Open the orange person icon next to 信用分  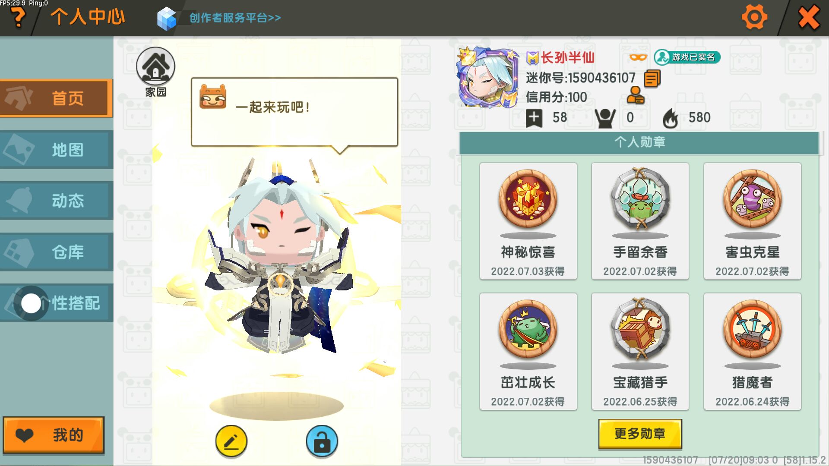click(x=636, y=95)
